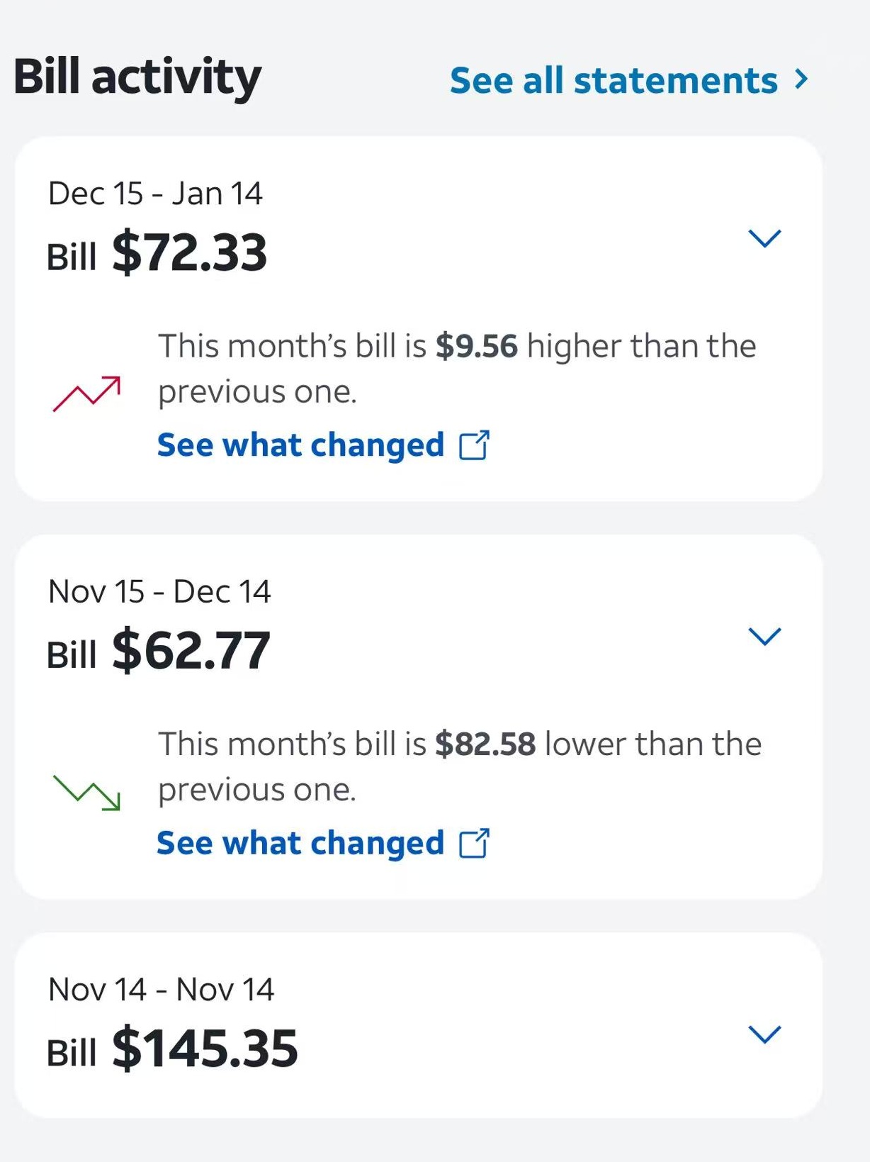The width and height of the screenshot is (870, 1162).
Task: Click the $9.56 higher difference amount
Action: click(x=476, y=346)
